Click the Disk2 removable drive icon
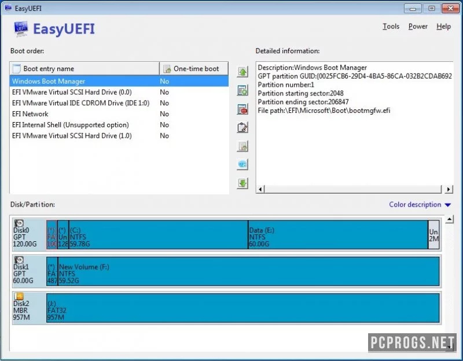 tap(19, 296)
